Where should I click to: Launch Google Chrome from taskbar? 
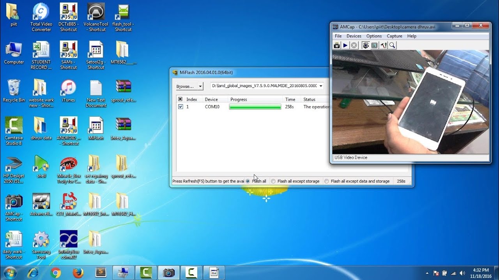pos(56,273)
